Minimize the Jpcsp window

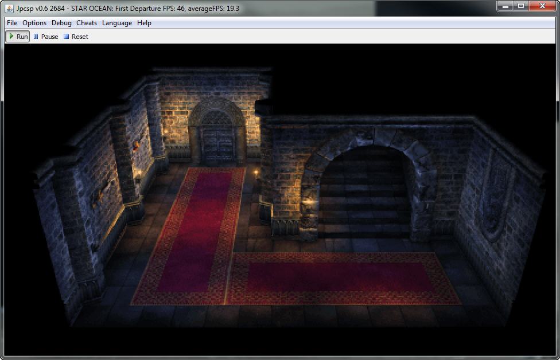pyautogui.click(x=505, y=6)
